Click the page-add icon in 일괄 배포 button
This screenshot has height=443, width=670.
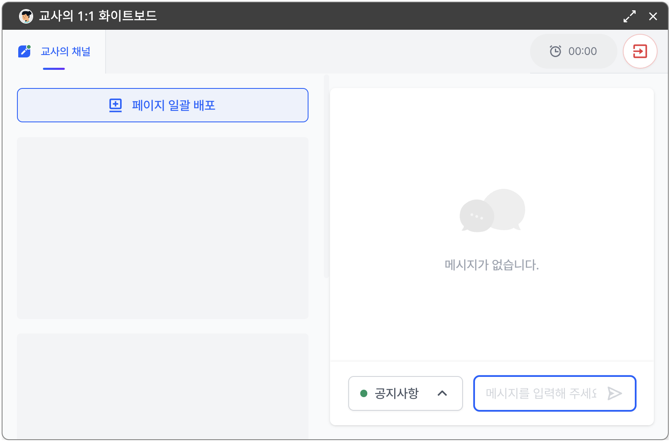coord(116,105)
